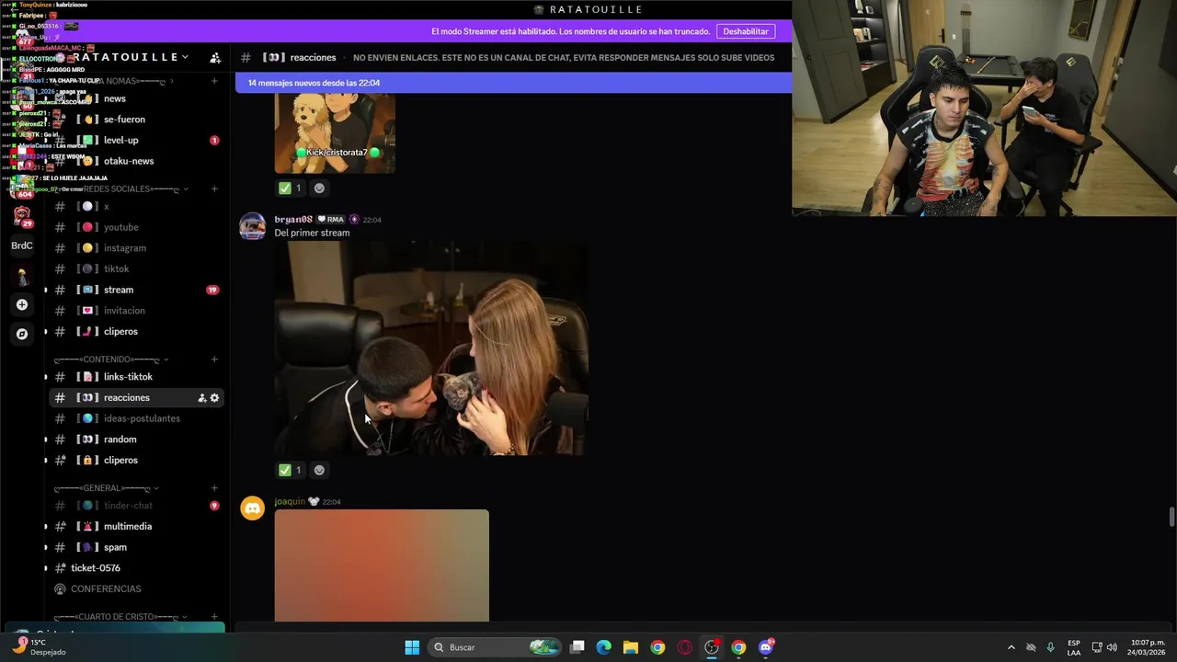The image size is (1177, 662).
Task: Switch to OBS Studio in taskbar
Action: click(712, 647)
